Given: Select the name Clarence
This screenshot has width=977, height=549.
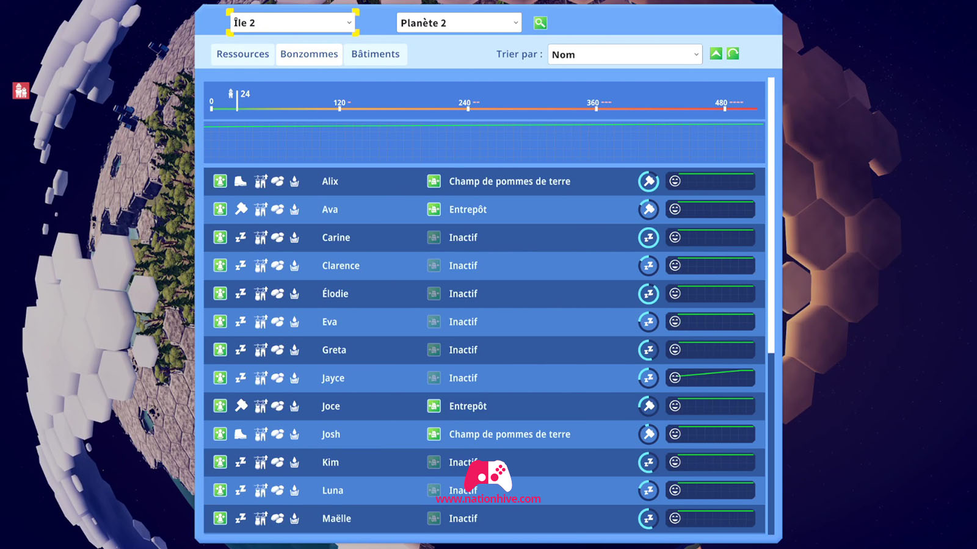Looking at the screenshot, I should tap(341, 265).
